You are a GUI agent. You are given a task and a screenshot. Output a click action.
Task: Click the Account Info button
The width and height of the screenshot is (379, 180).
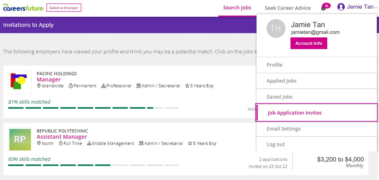309,43
